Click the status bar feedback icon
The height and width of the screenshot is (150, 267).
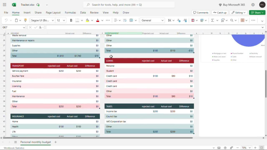pyautogui.click(x=231, y=148)
